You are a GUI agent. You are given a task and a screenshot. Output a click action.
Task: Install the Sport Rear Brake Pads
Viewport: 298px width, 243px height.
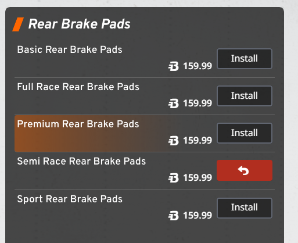[245, 208]
